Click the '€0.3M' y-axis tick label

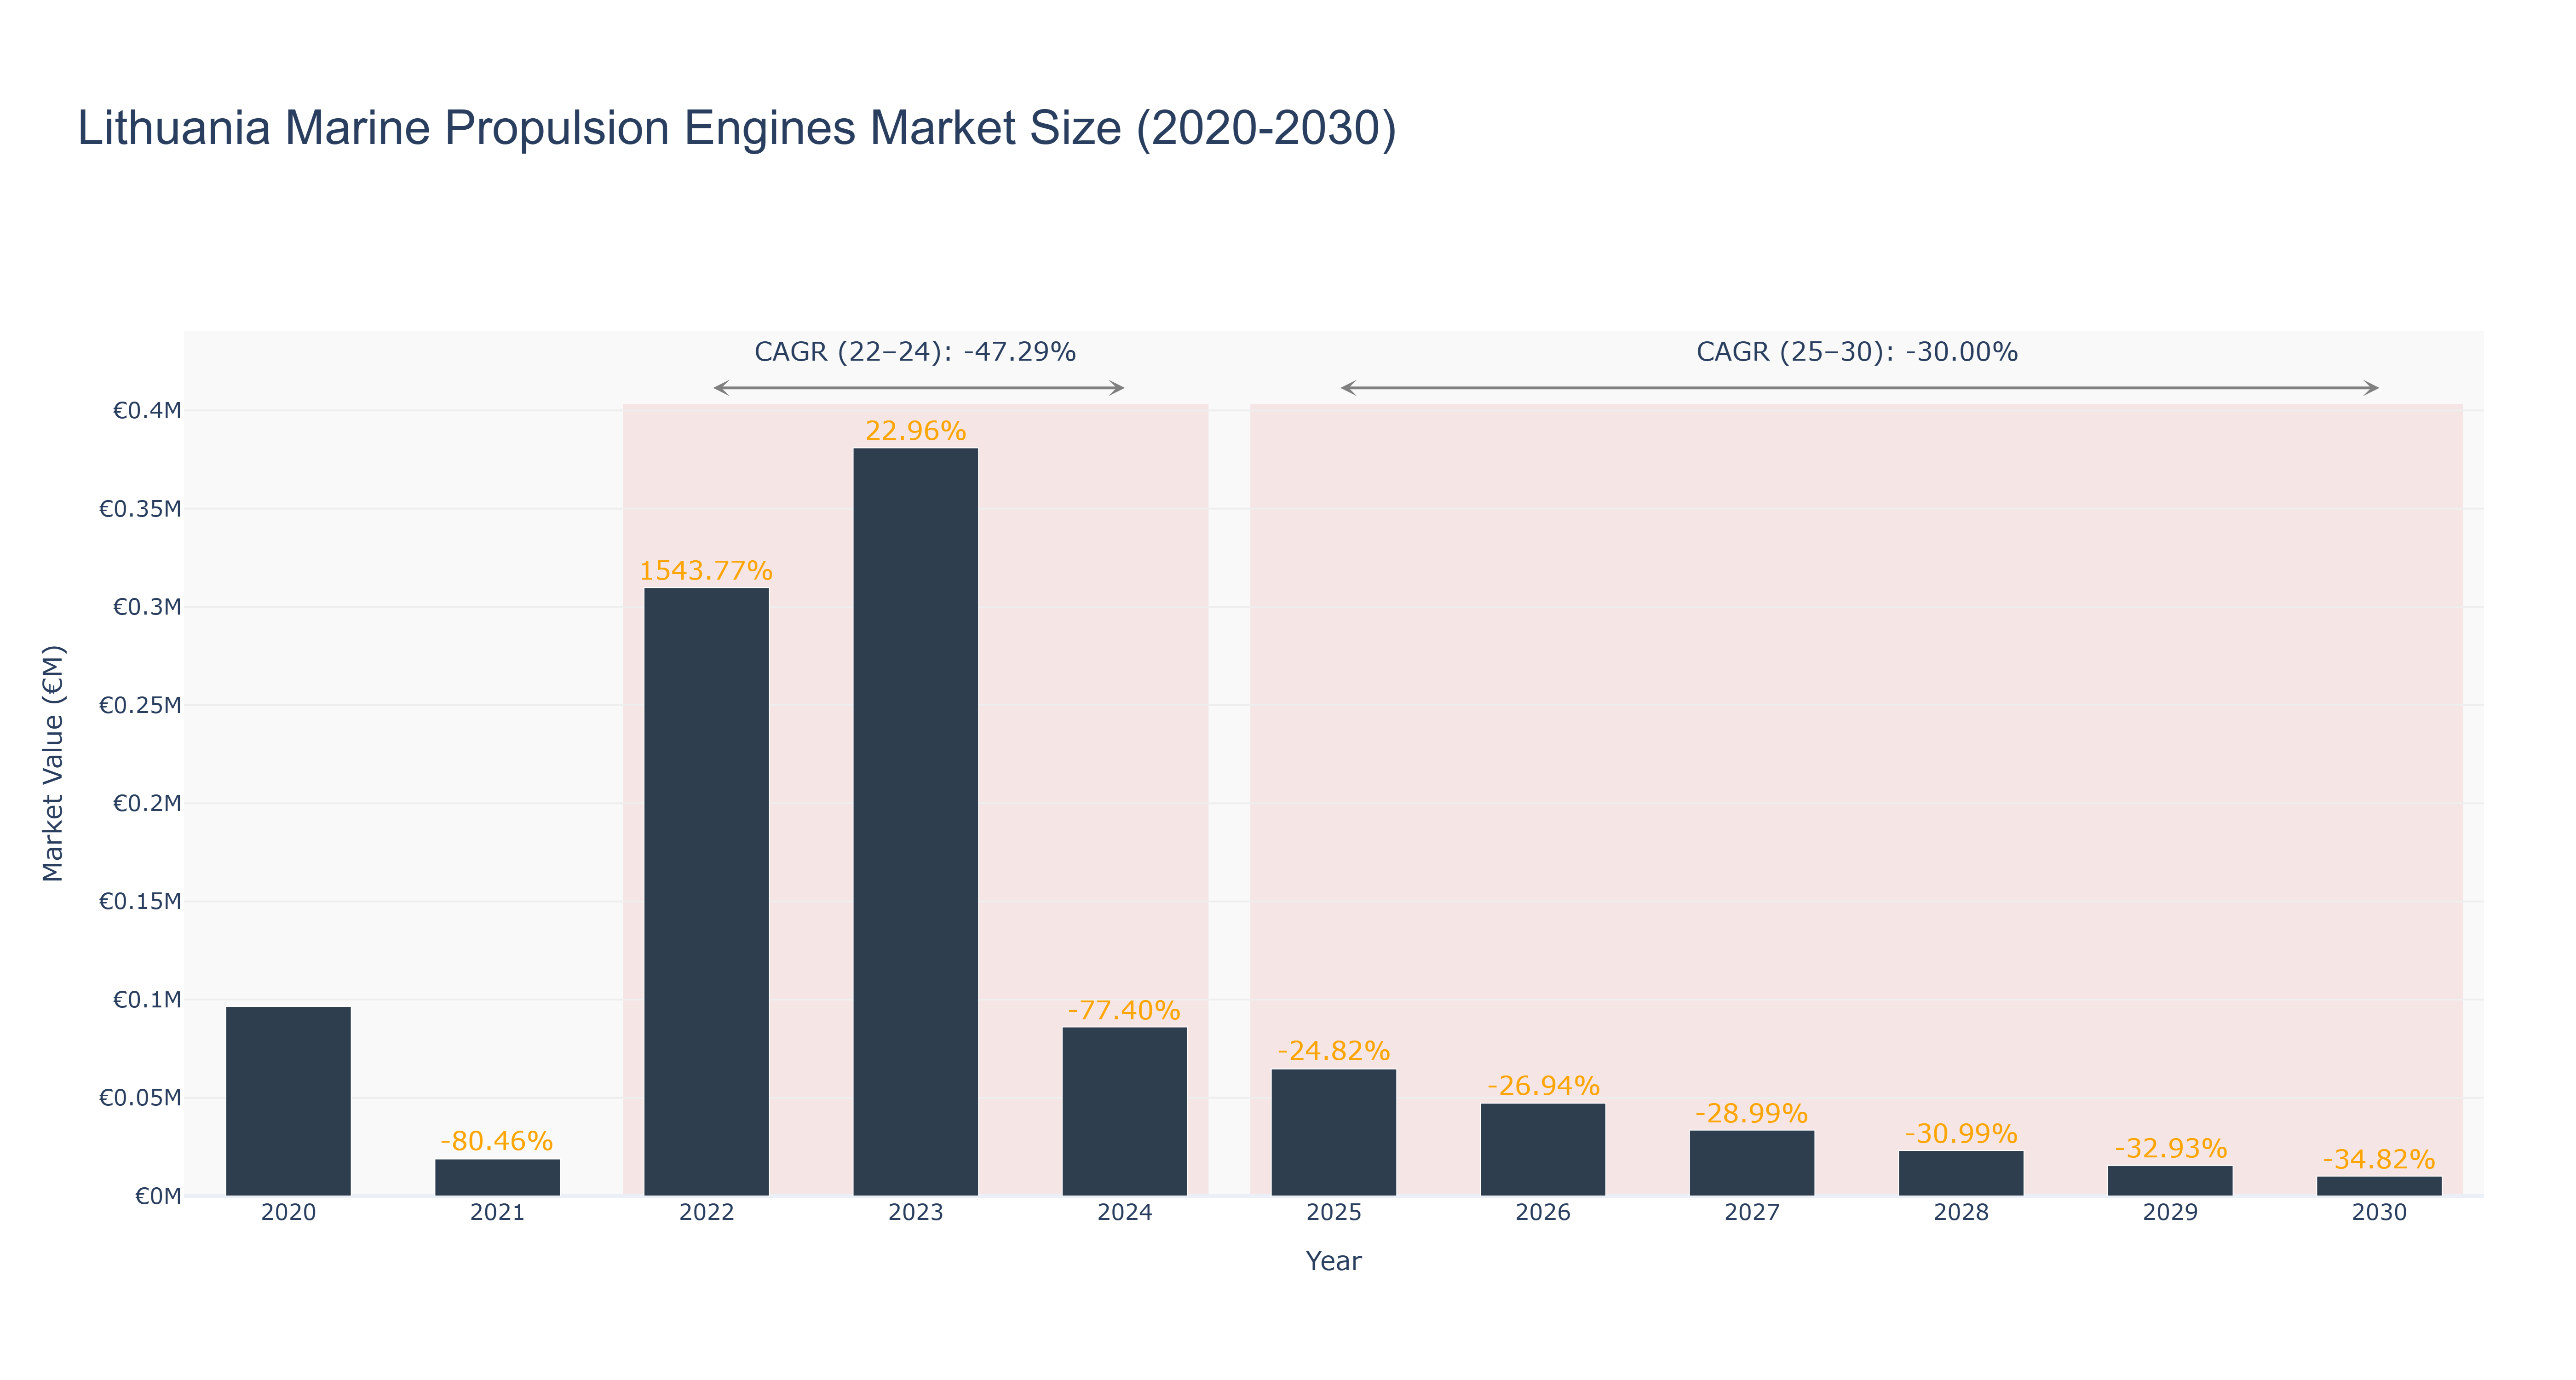[x=147, y=607]
